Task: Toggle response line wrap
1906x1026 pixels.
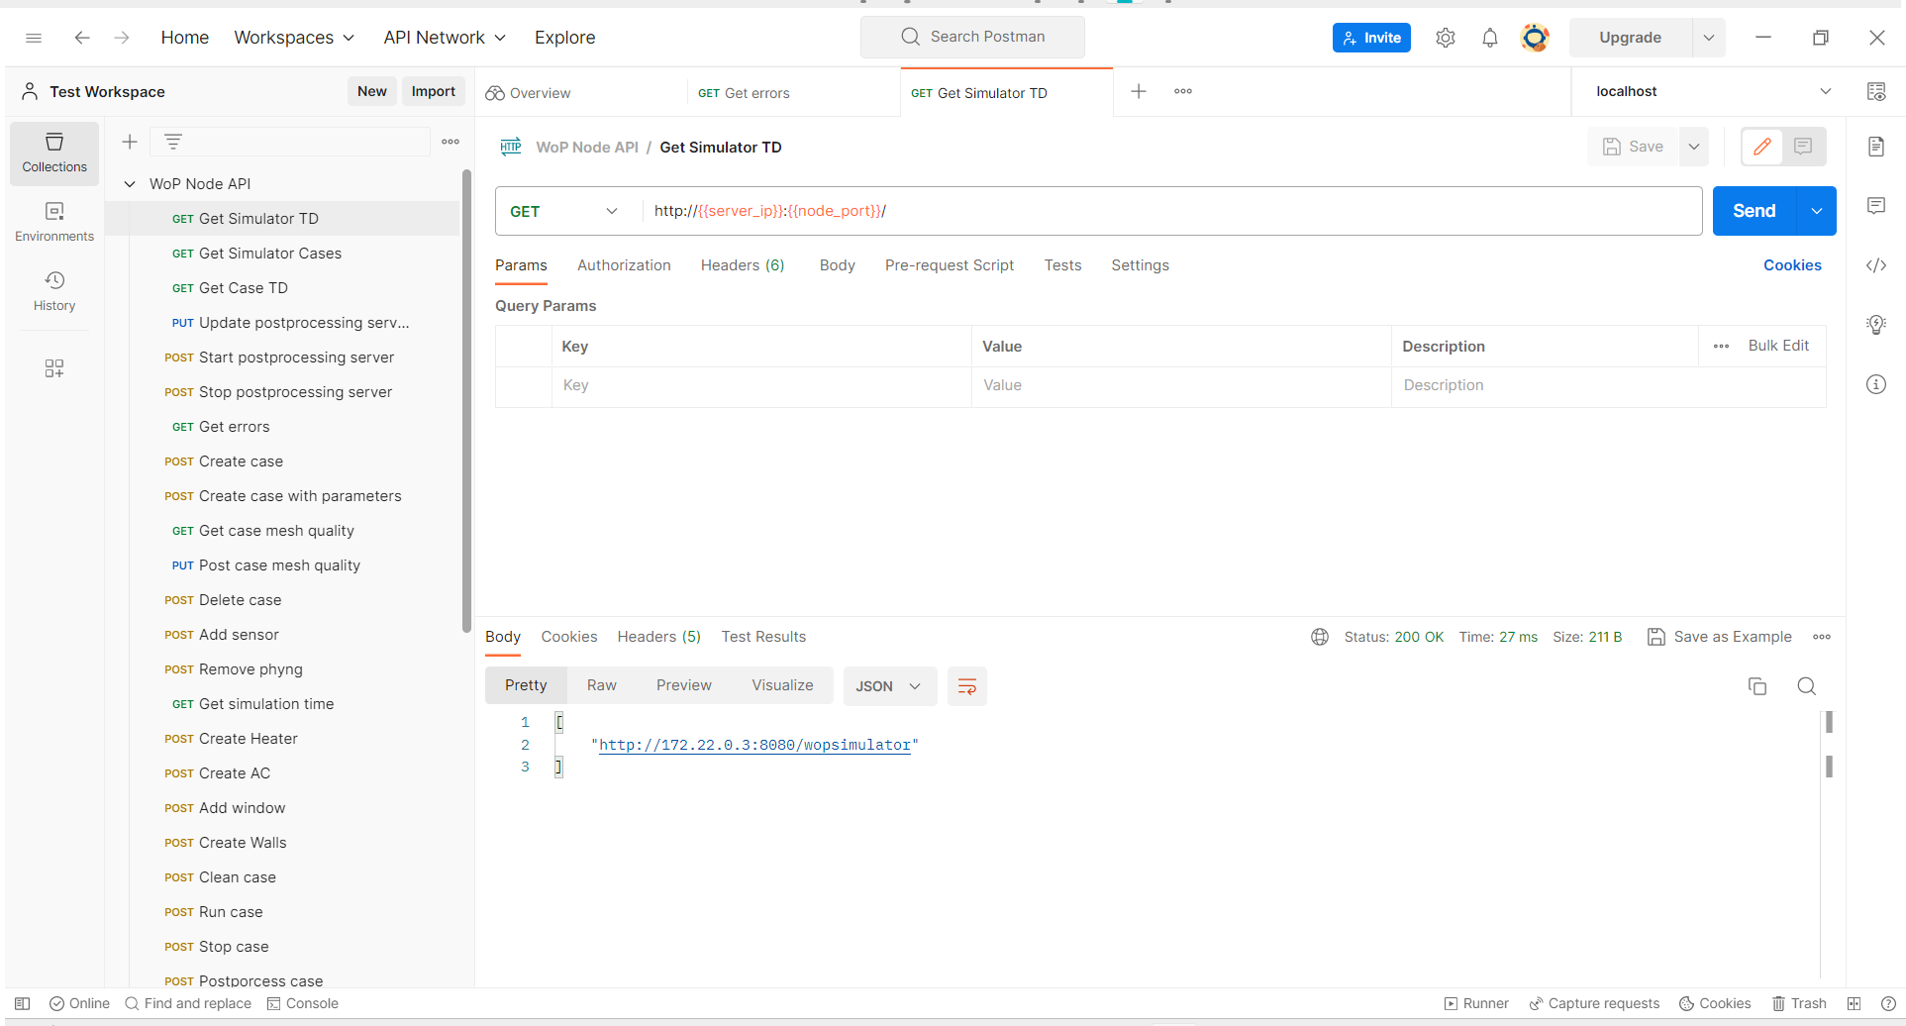Action: pyautogui.click(x=967, y=686)
